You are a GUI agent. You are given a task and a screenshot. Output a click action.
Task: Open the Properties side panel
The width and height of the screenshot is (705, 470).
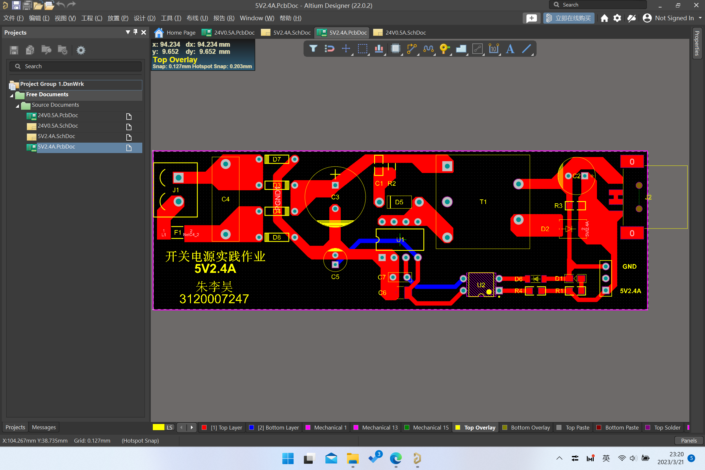coord(697,43)
